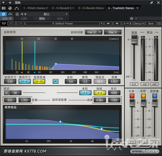The width and height of the screenshot is (162, 156).
Task: Open the preset file page icon
Action: [17, 14]
